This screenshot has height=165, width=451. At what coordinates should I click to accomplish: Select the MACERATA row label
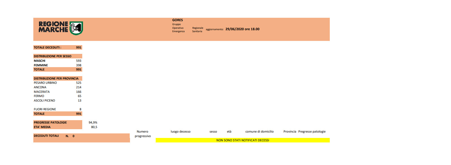[42, 92]
